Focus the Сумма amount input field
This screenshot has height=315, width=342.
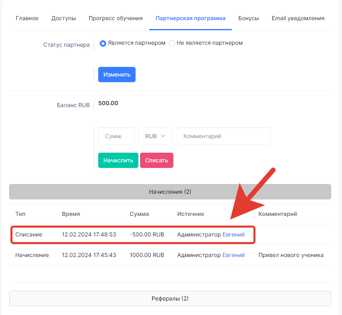point(116,136)
